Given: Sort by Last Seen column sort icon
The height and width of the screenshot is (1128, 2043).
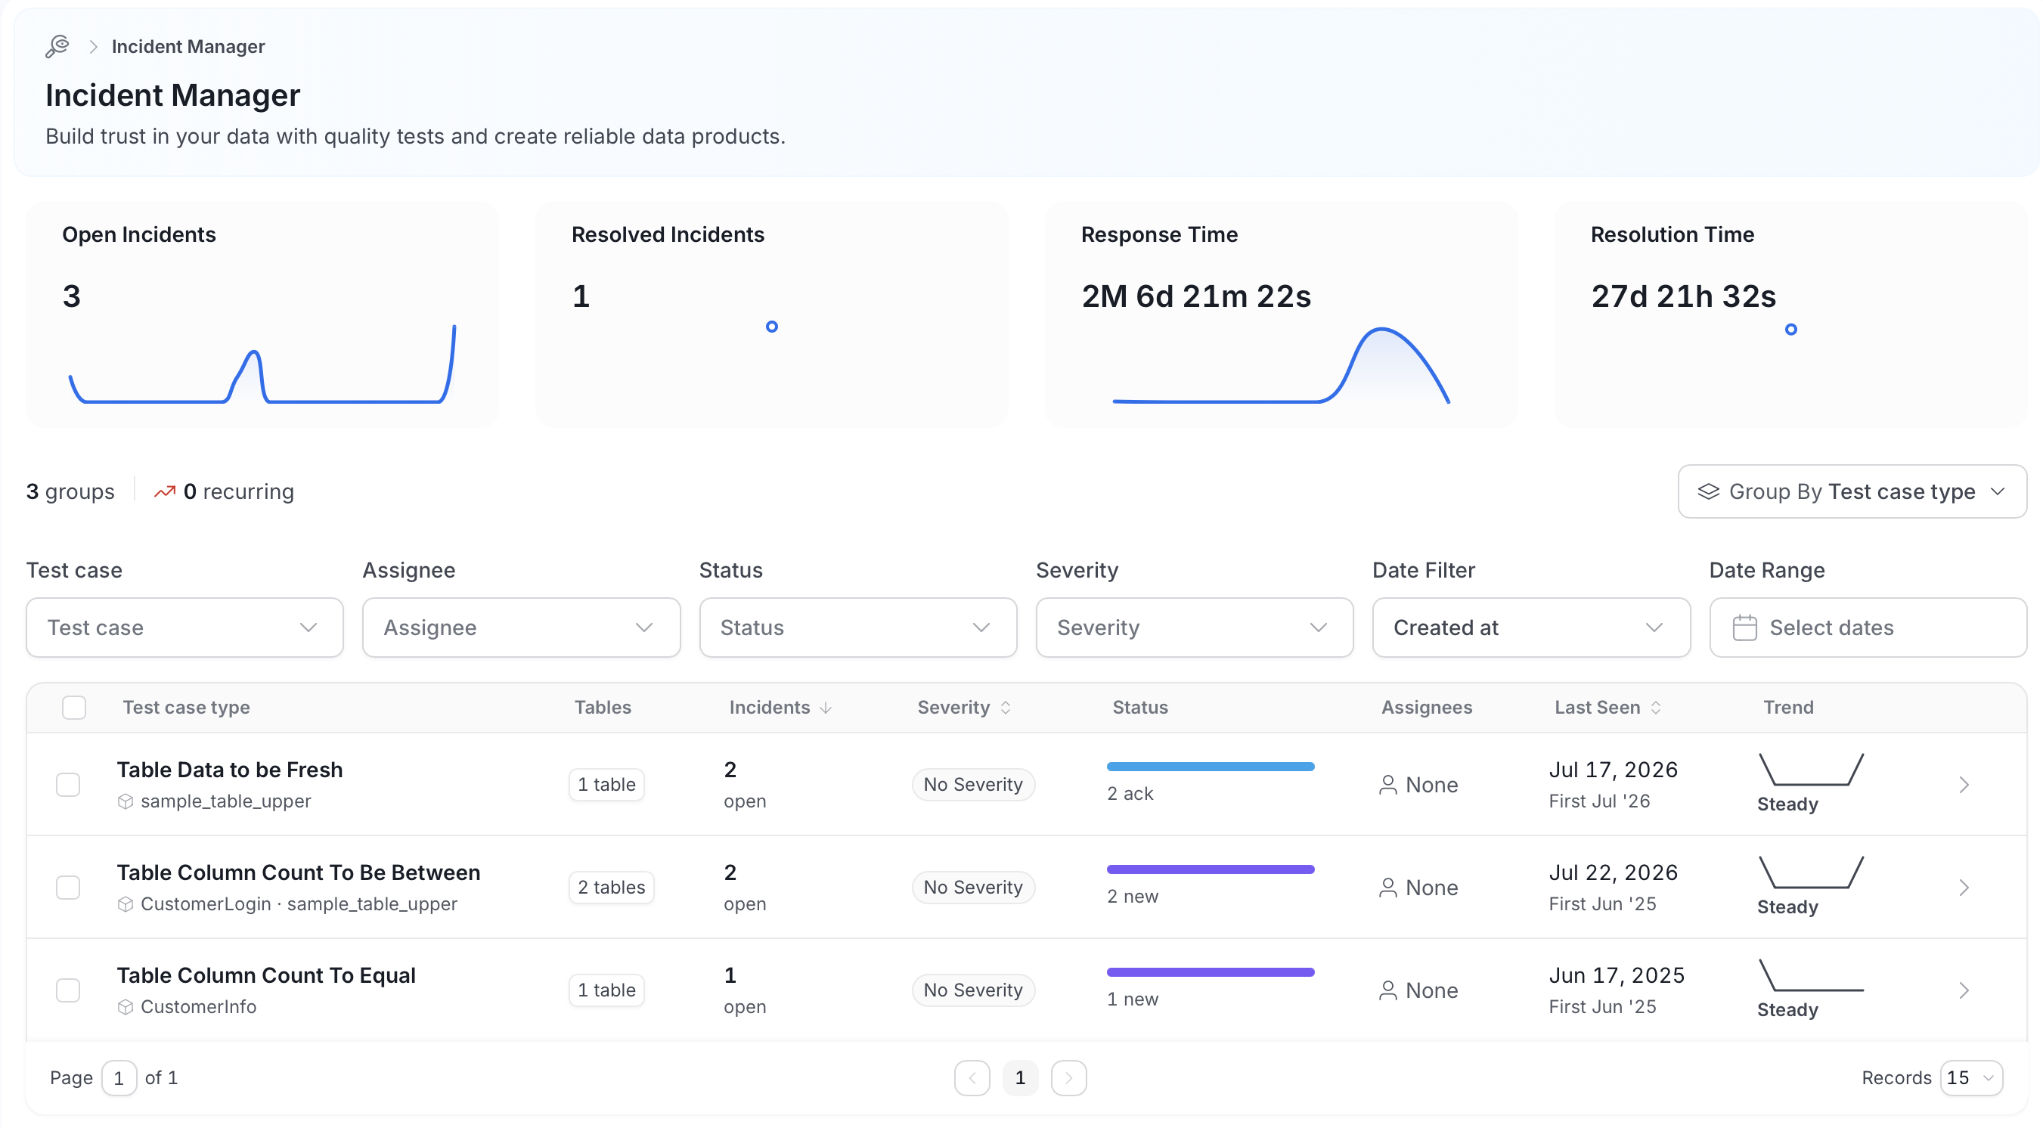Looking at the screenshot, I should point(1656,708).
